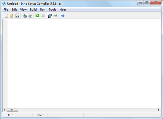Viewport: 163px width, 119px height.
Task: Open the File menu
Action: pyautogui.click(x=6, y=9)
